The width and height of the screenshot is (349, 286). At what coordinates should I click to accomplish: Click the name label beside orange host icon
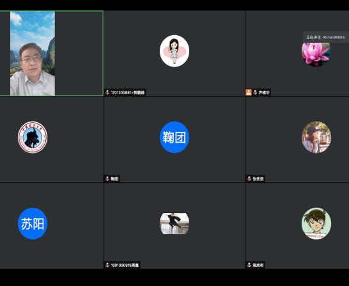pos(264,92)
